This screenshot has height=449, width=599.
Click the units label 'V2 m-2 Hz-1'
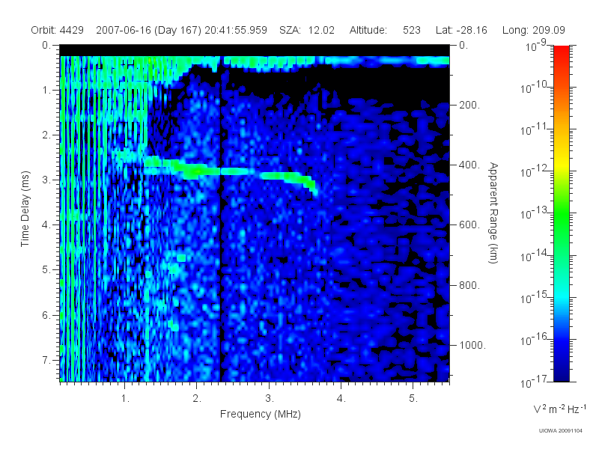[x=559, y=409]
